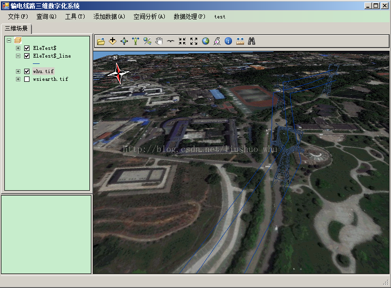The image size is (391, 288).
Task: Uncheck the EleTest$ layer checkbox
Action: click(27, 48)
